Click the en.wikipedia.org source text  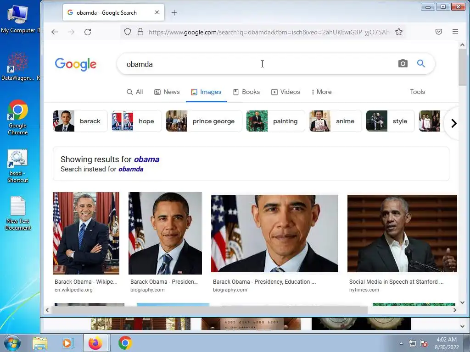point(73,290)
